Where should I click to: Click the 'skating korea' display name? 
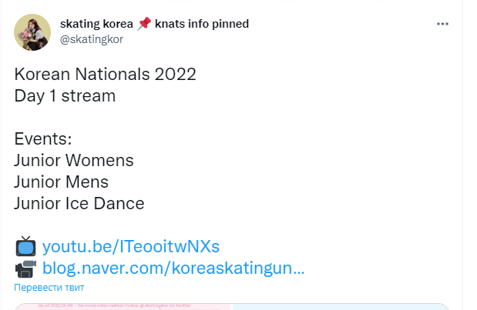coord(96,24)
